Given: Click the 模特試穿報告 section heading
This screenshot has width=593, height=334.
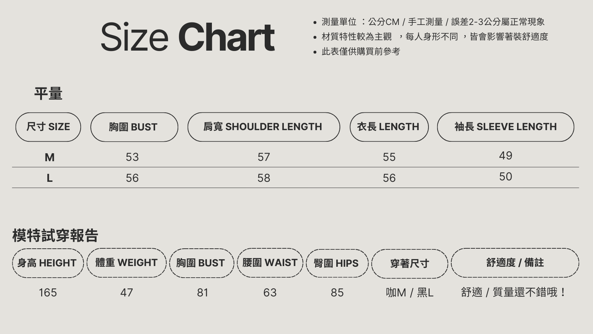Looking at the screenshot, I should (55, 236).
